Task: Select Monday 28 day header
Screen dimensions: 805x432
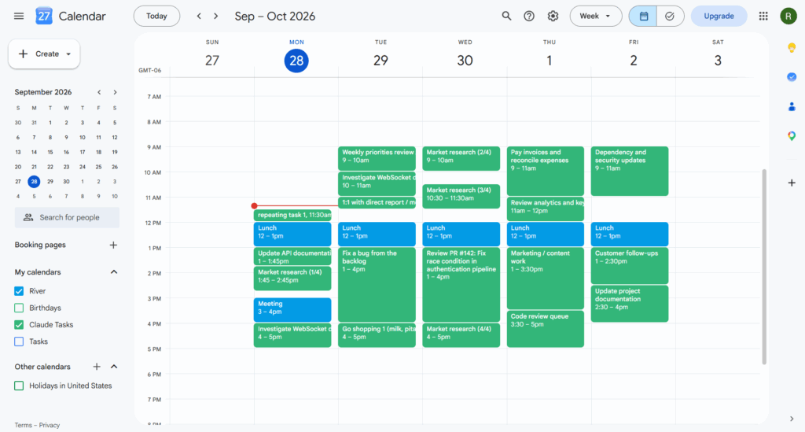Action: [296, 61]
